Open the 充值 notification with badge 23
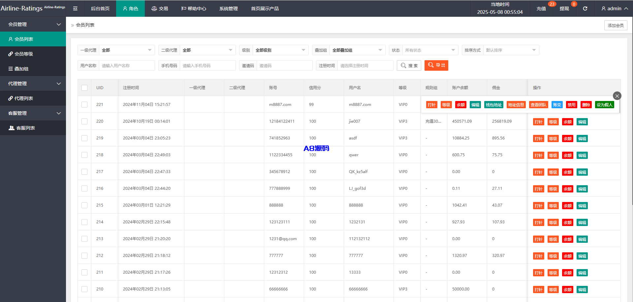 click(x=541, y=9)
